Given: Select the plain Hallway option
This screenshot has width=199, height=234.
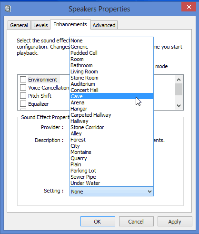Looking at the screenshot, I should (111, 121).
